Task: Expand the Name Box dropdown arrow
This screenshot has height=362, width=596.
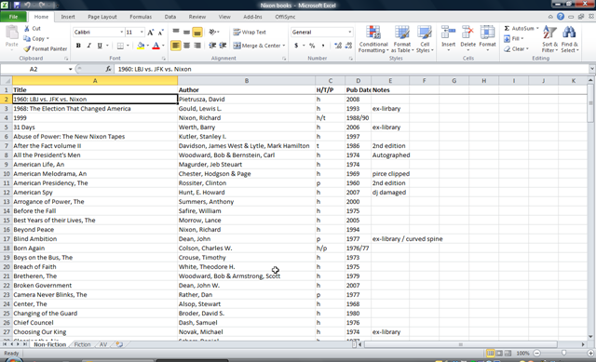Action: click(x=71, y=69)
